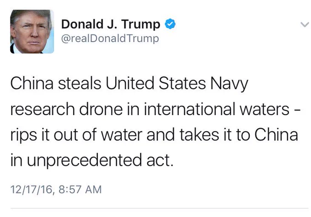Click the words research drone
311x217 pixels.
click(x=66, y=109)
